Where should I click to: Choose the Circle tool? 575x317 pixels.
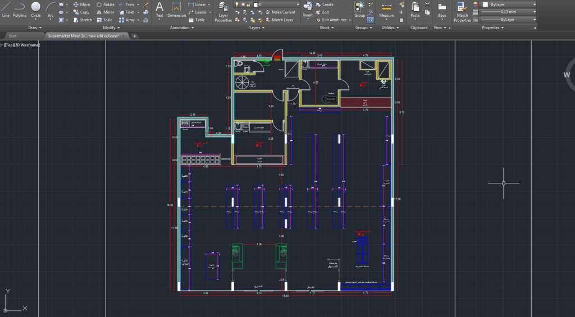point(35,9)
